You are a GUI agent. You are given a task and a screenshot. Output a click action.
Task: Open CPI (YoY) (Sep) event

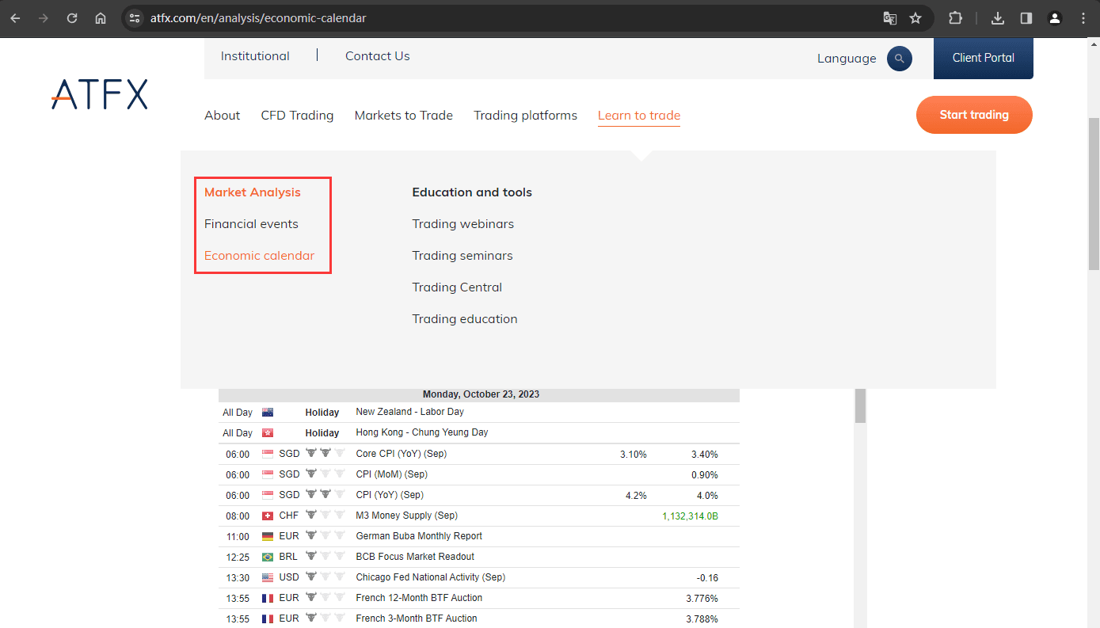coord(390,495)
